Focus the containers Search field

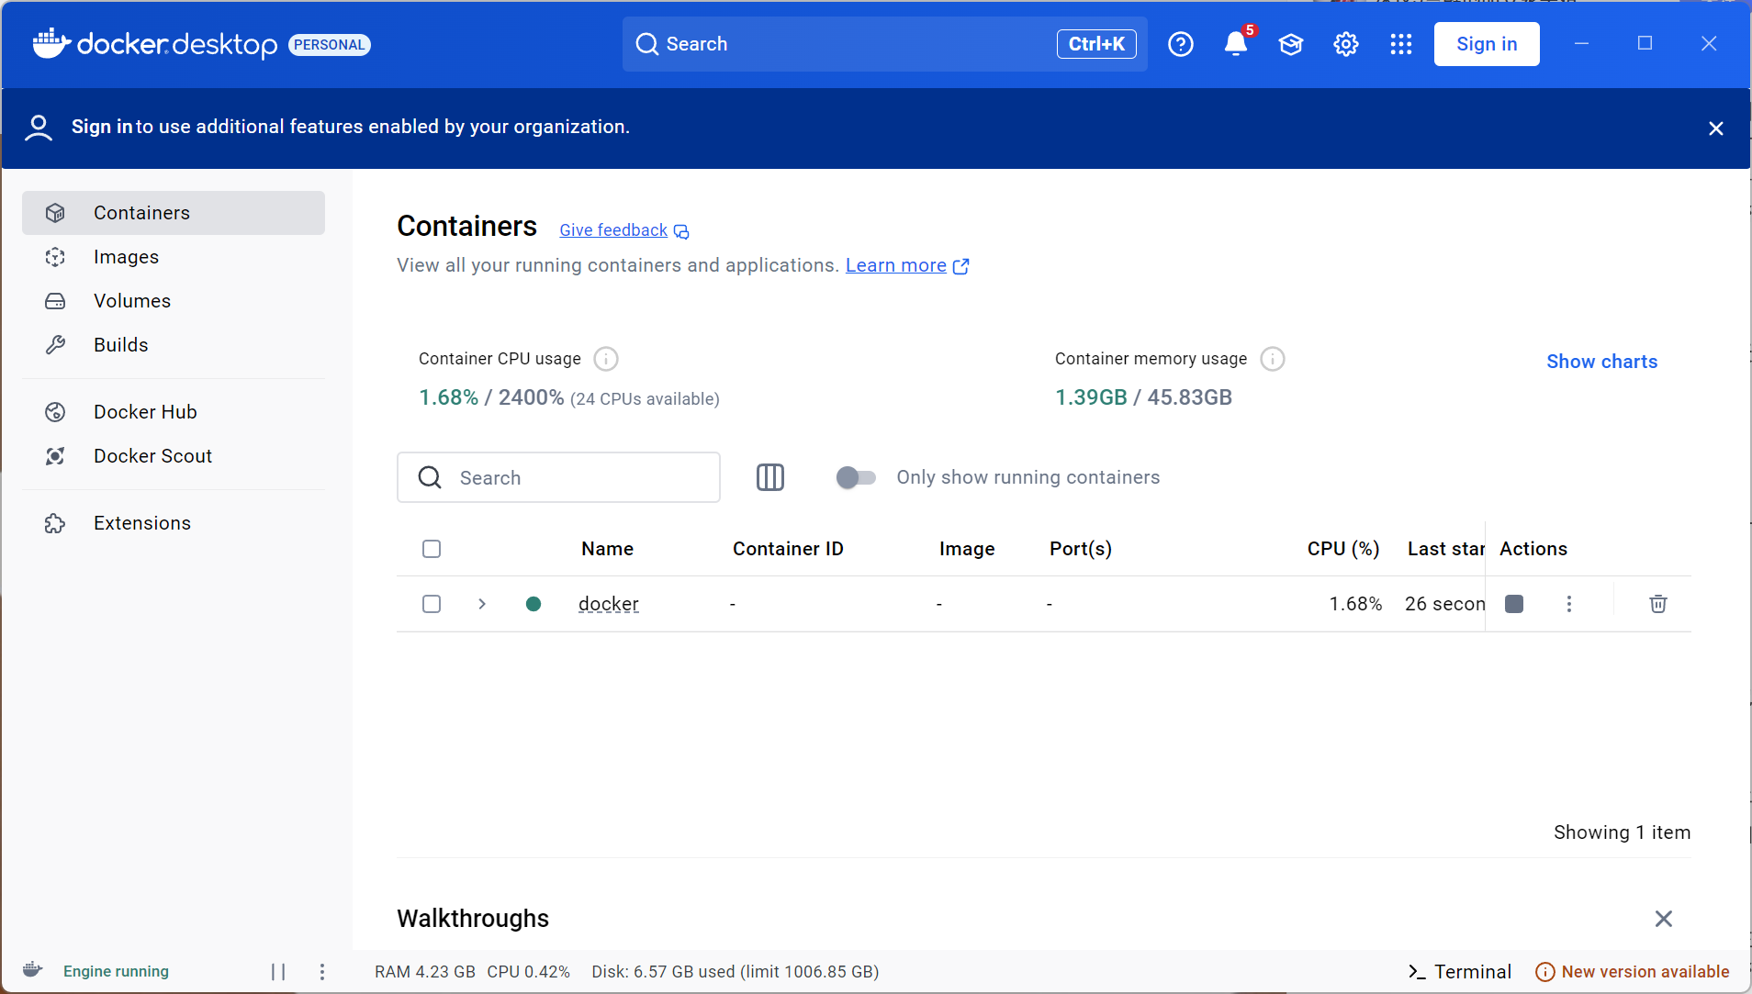point(558,477)
